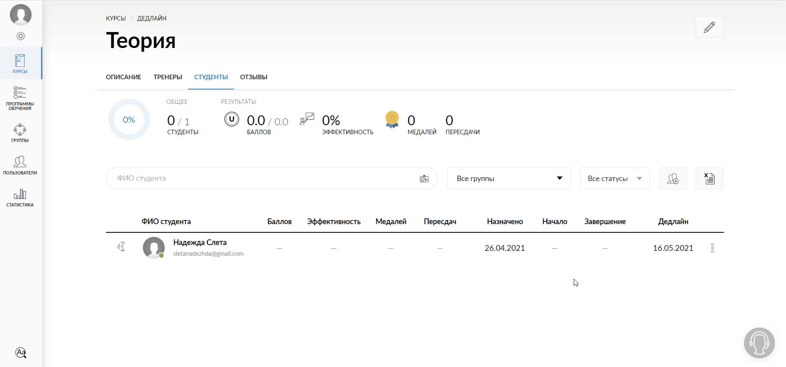Viewport: 786px width, 367px height.
Task: Sort by Эффективность column header
Action: pyautogui.click(x=334, y=222)
